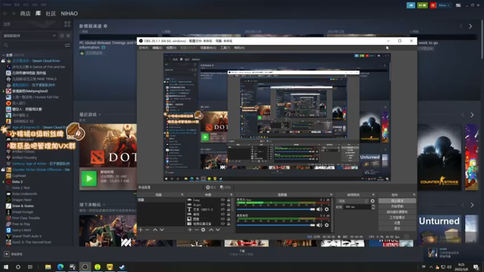The height and width of the screenshot is (272, 484).
Task: Open the OBS Edit menu
Action: 157,48
